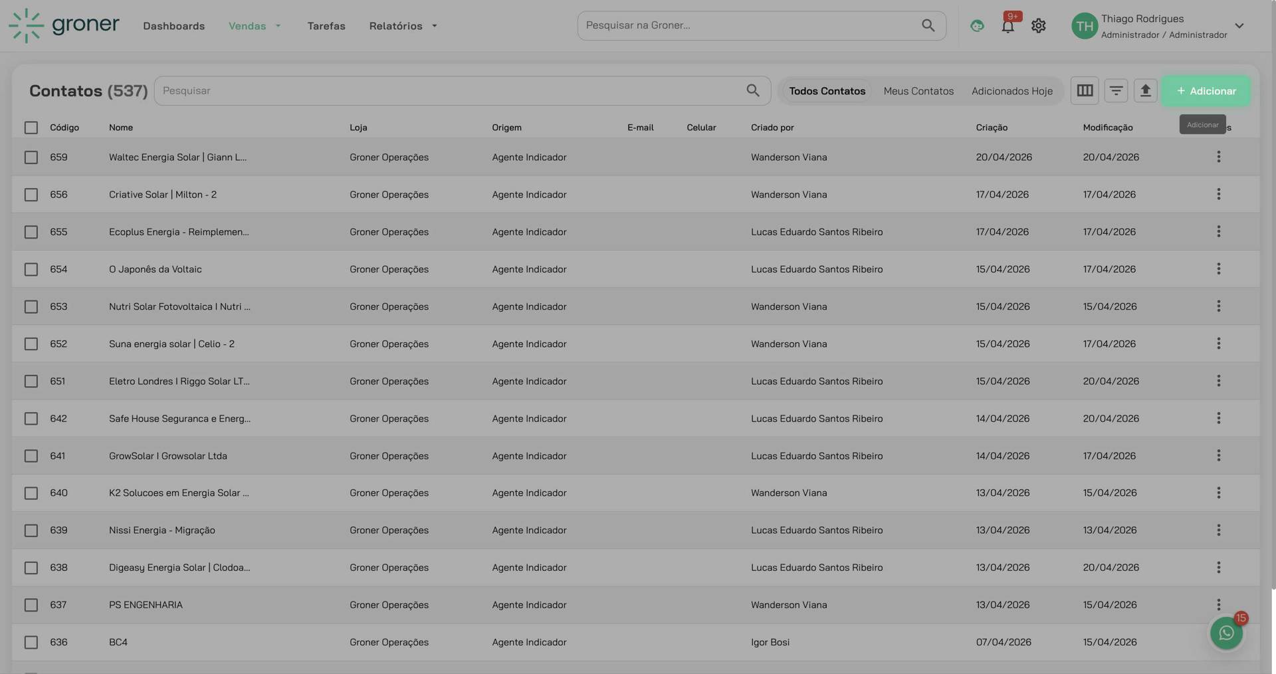This screenshot has height=674, width=1276.
Task: Switch to Meus Contatos tab
Action: [x=918, y=91]
